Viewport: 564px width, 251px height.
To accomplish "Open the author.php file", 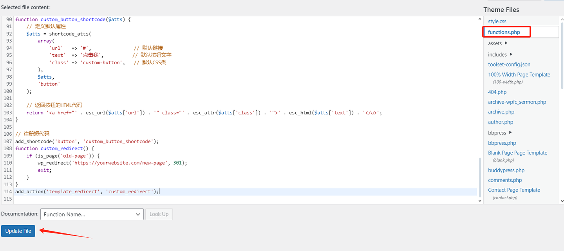I will (x=501, y=122).
